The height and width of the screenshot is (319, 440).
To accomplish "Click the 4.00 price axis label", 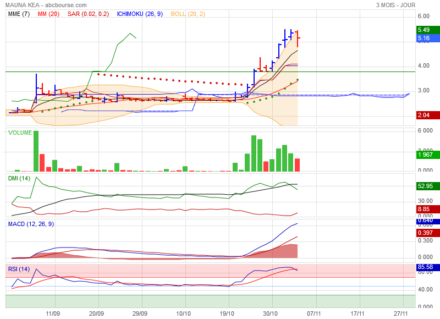I will point(424,65).
